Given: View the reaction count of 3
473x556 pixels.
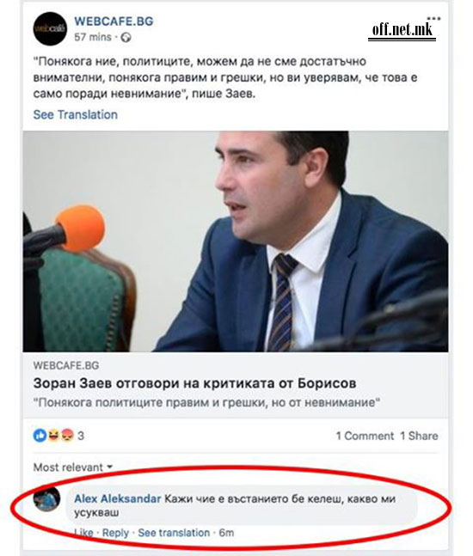Looking at the screenshot, I should (81, 436).
